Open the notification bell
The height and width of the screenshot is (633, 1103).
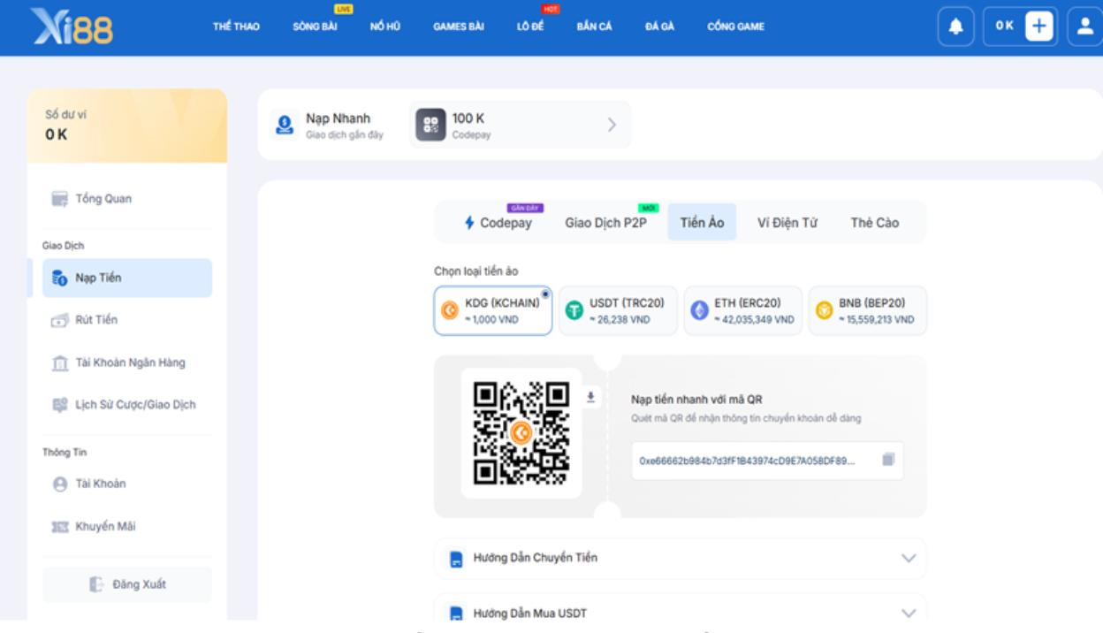click(x=957, y=27)
